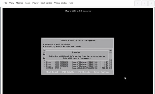
Task: Open the Tools menu
Action: (27, 3)
